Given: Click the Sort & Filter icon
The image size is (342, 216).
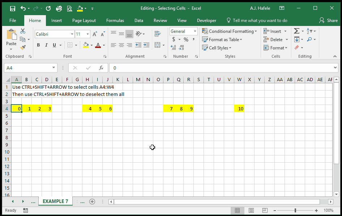Looking at the screenshot, I should point(309,31).
